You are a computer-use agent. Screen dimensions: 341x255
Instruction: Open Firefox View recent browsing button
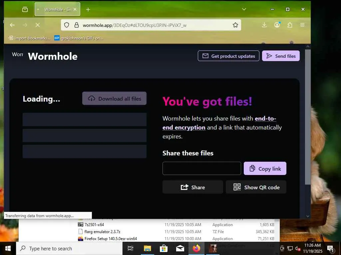25,9
